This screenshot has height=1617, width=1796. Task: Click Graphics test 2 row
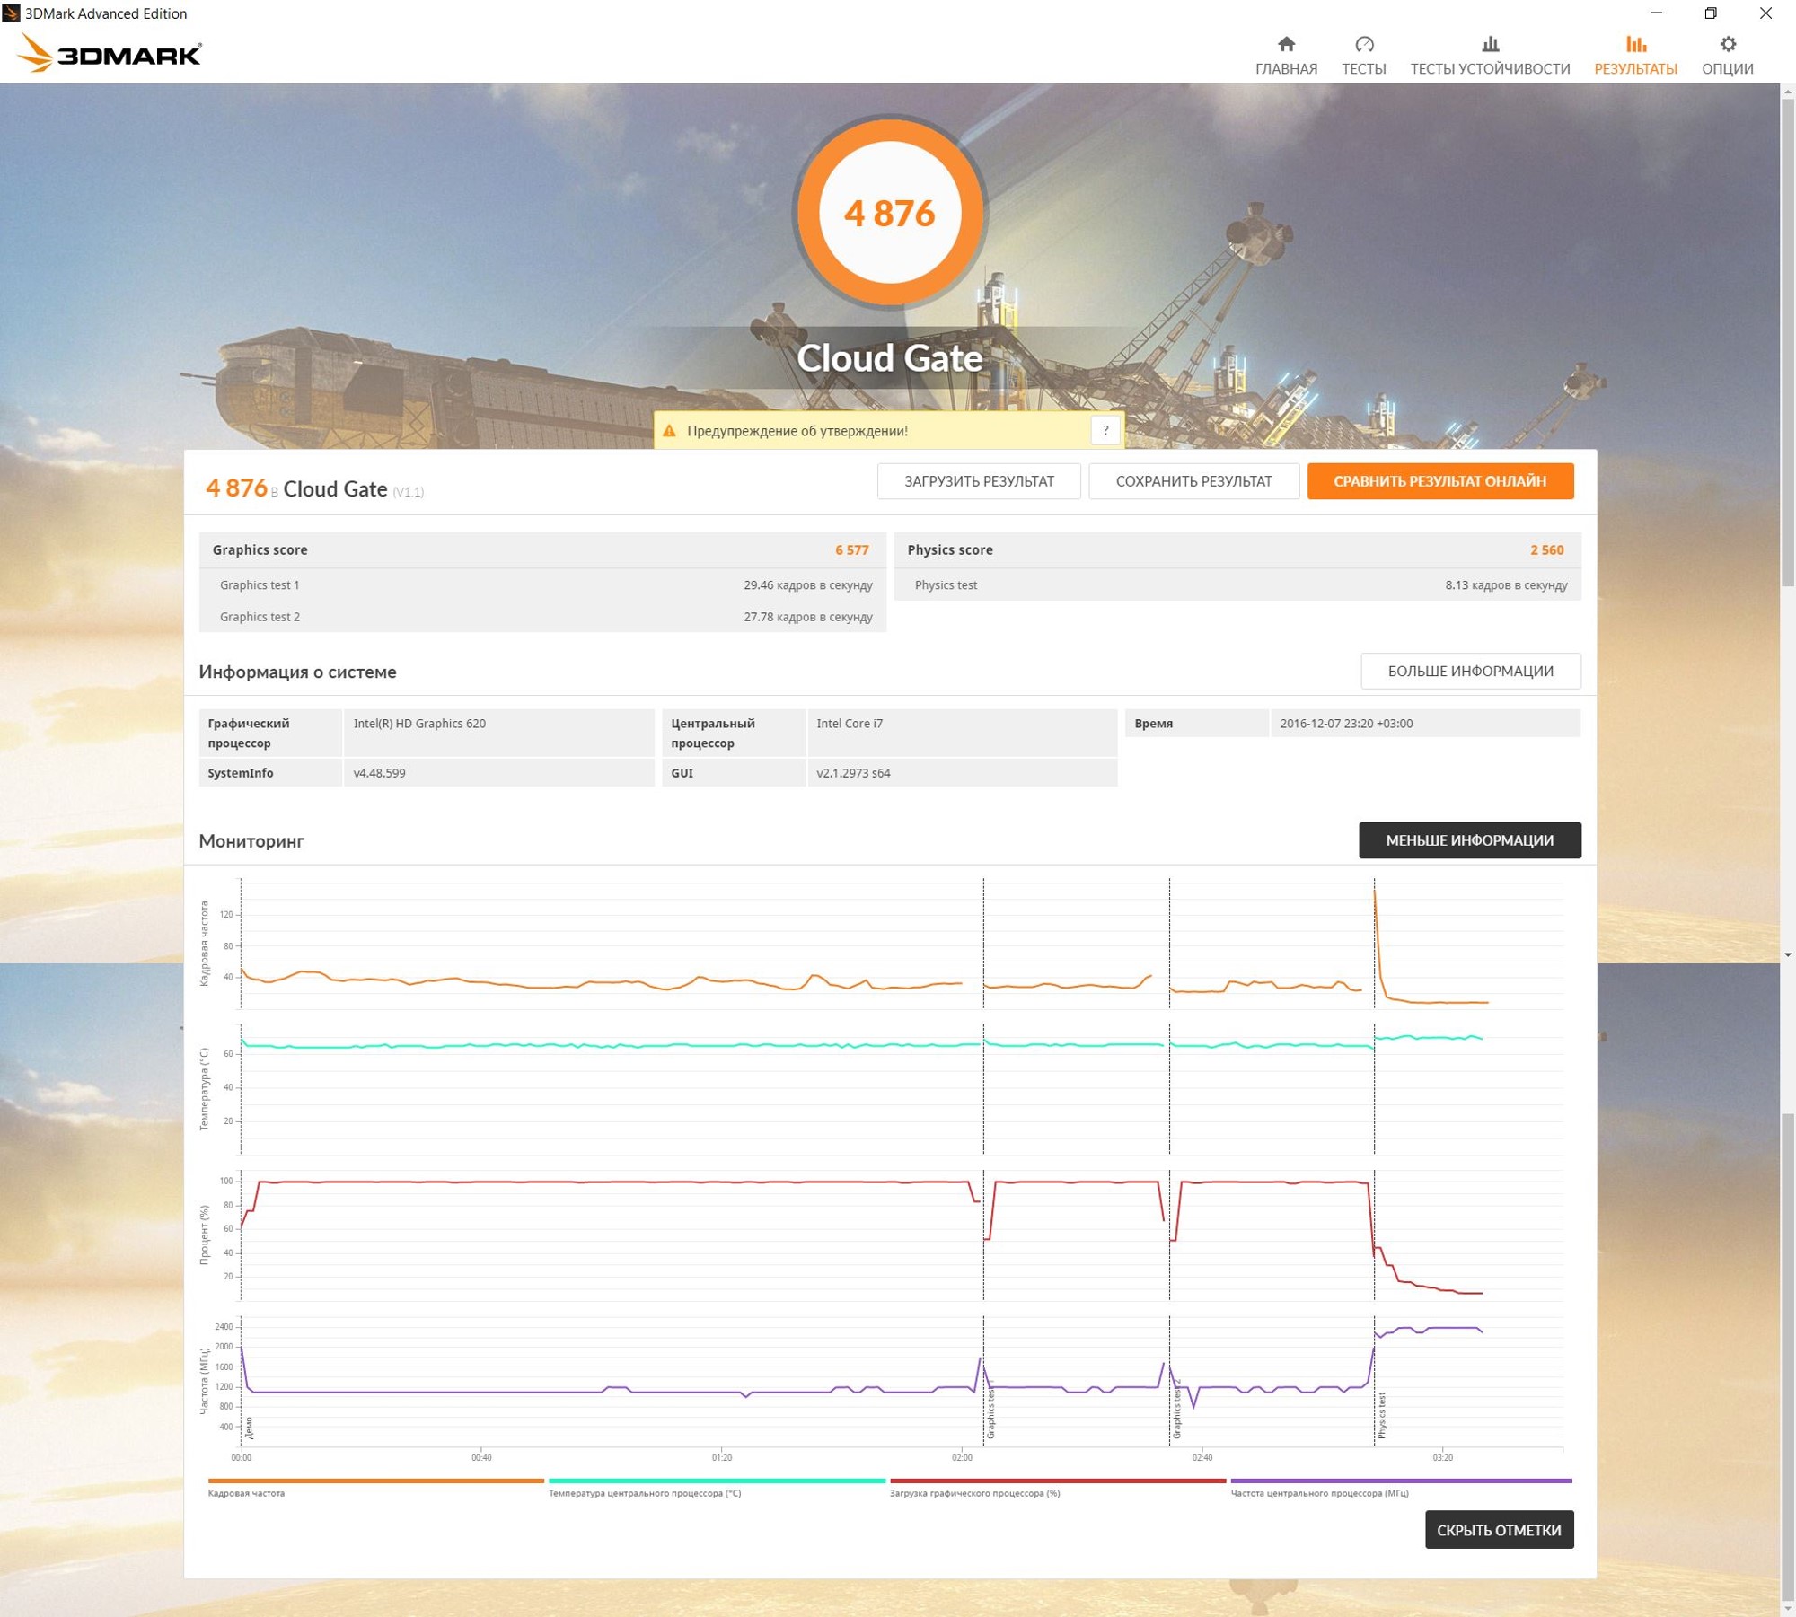(x=542, y=617)
